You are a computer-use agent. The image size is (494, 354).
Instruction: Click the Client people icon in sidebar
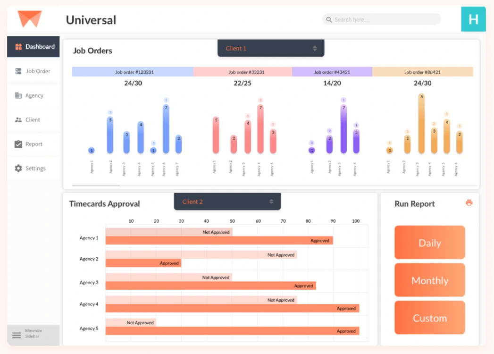point(18,120)
